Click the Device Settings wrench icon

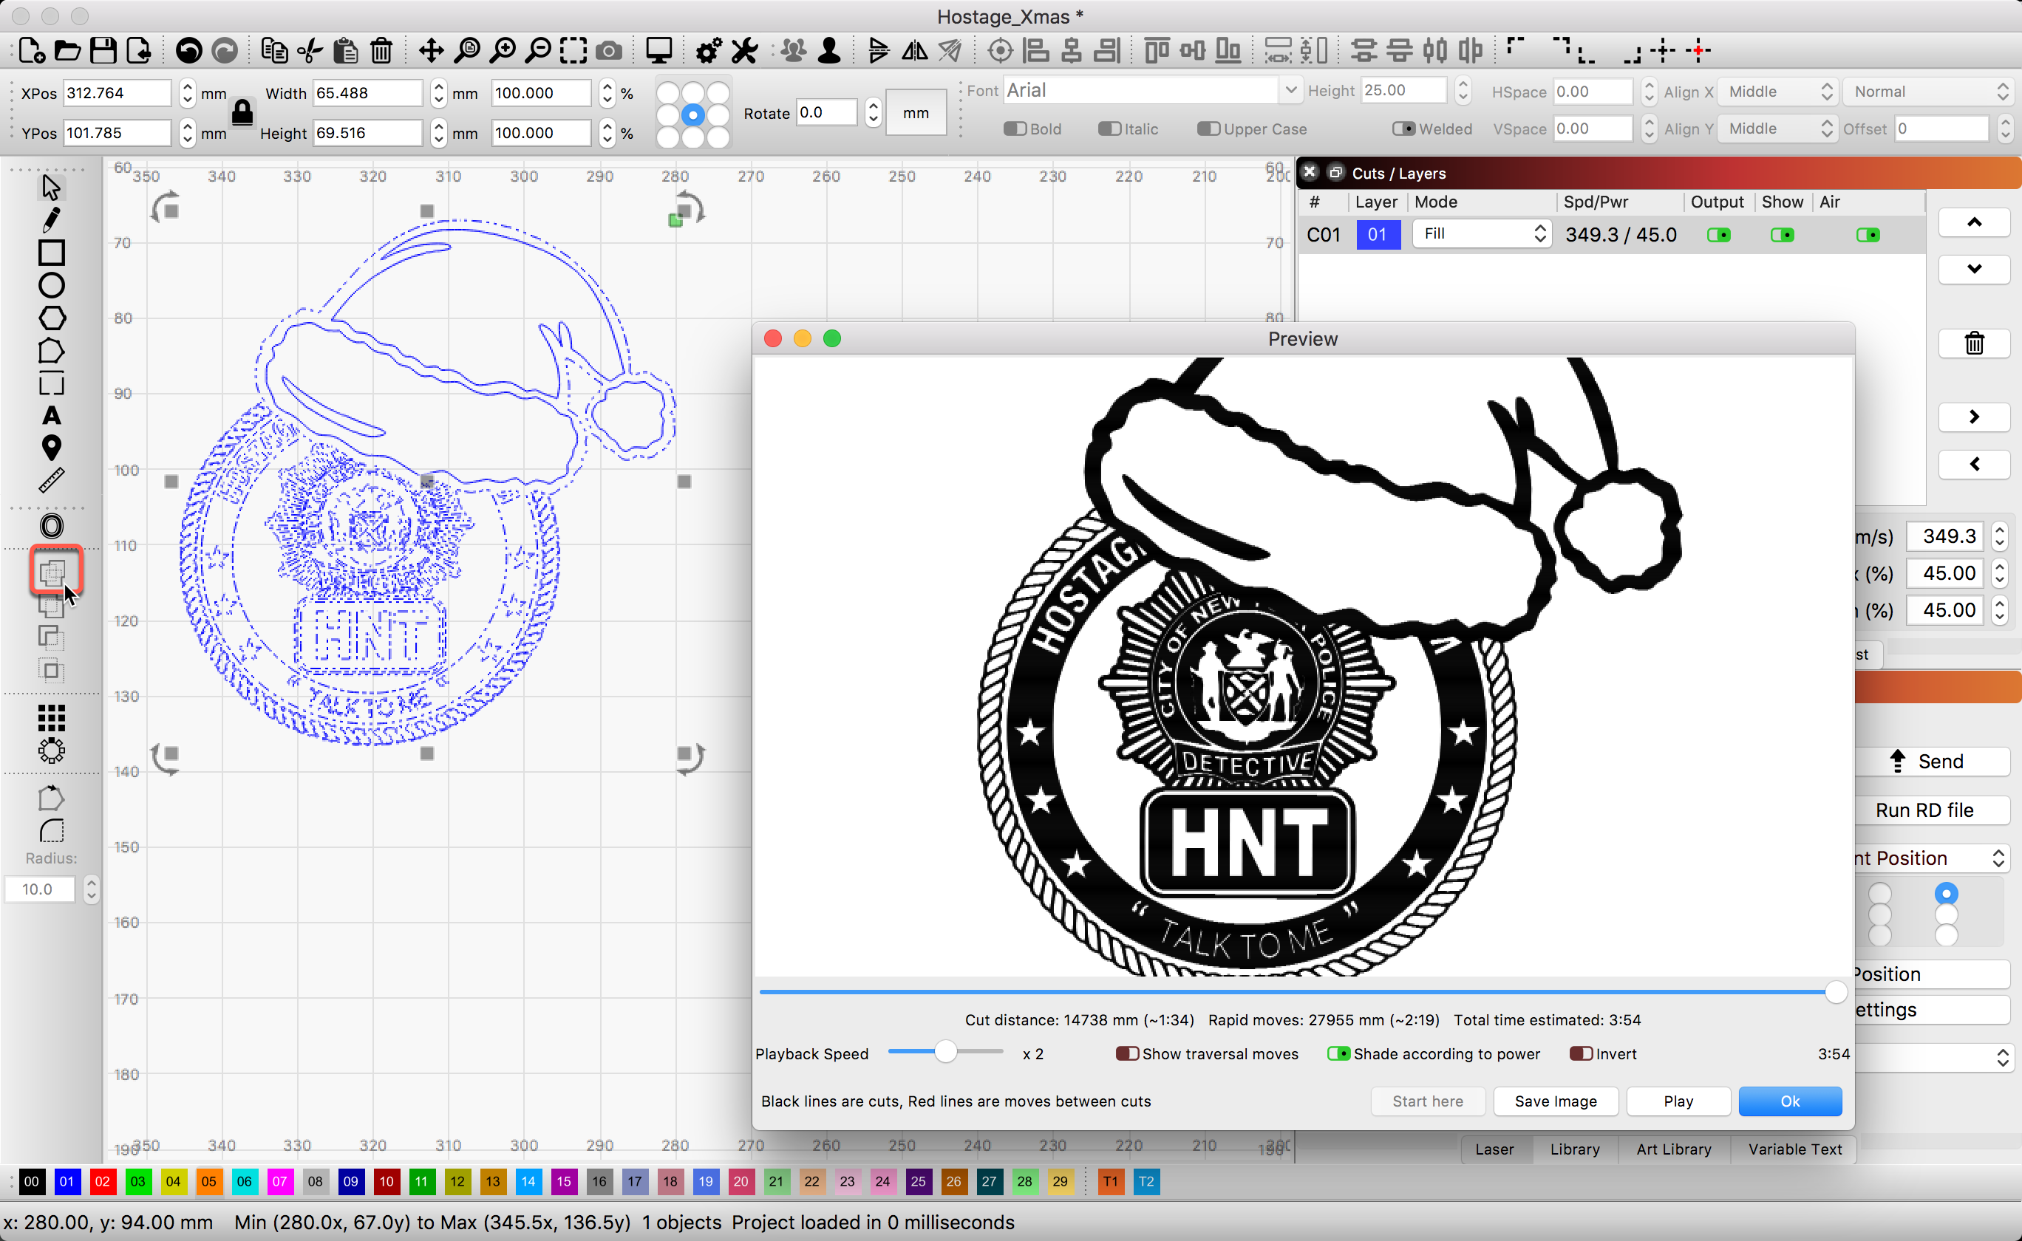point(745,51)
